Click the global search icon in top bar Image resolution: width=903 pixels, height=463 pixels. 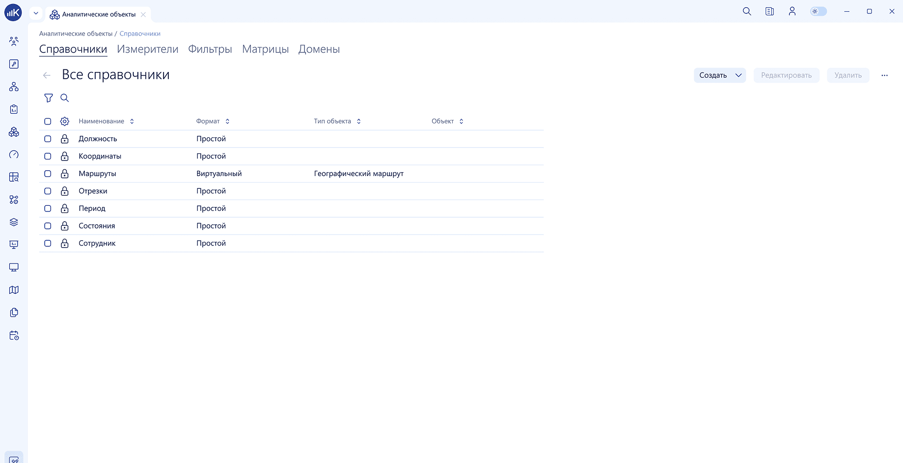point(747,11)
